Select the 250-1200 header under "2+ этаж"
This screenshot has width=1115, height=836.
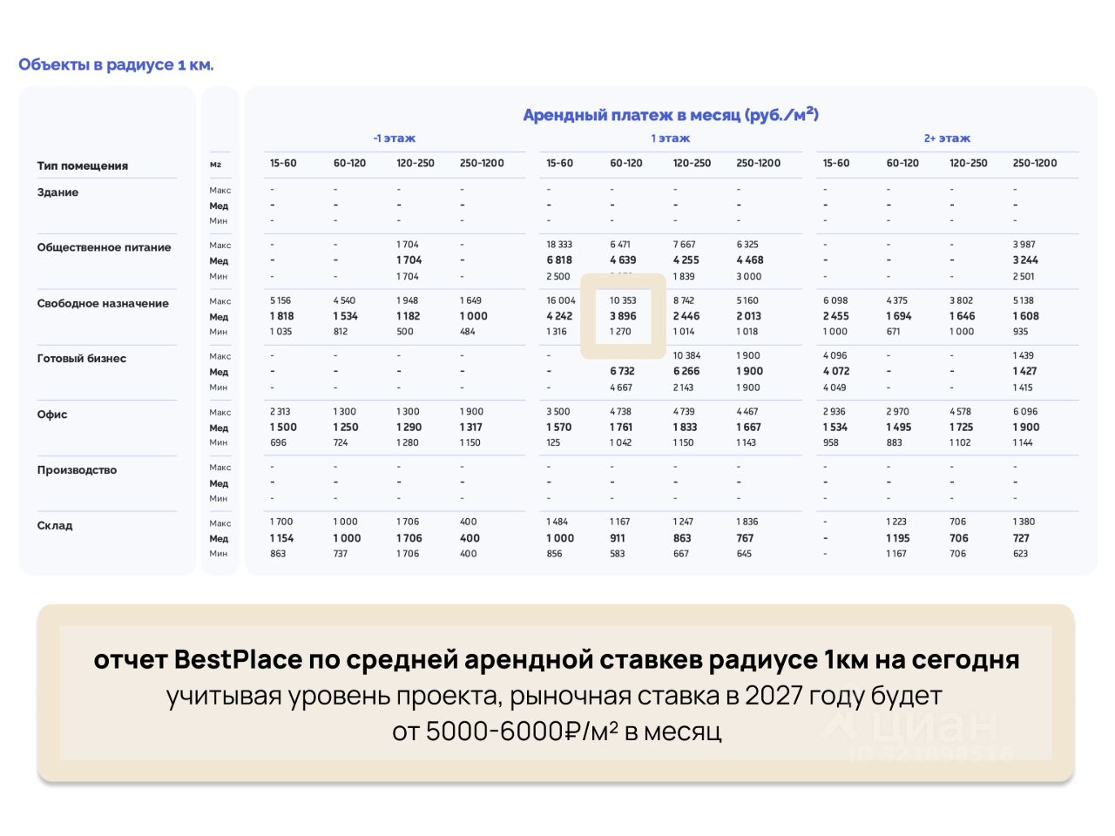click(x=1035, y=163)
